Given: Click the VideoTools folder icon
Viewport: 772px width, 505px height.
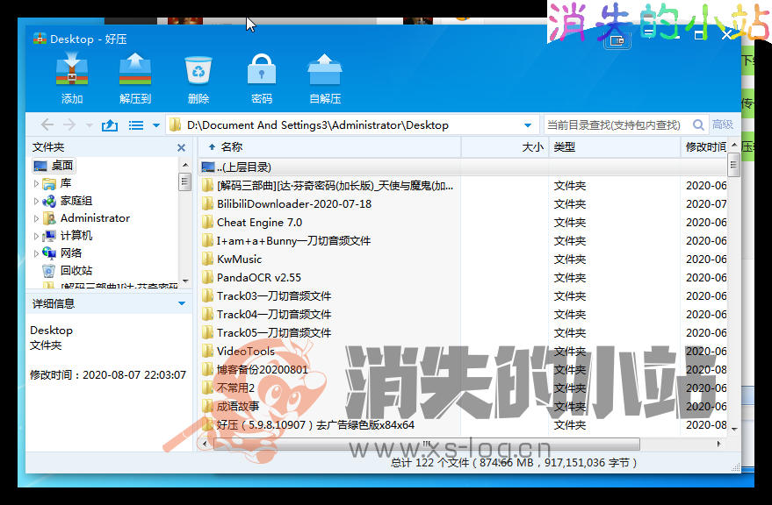Looking at the screenshot, I should [x=207, y=351].
